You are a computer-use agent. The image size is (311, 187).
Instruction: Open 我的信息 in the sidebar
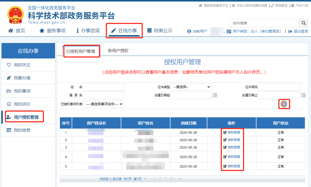tap(22, 130)
